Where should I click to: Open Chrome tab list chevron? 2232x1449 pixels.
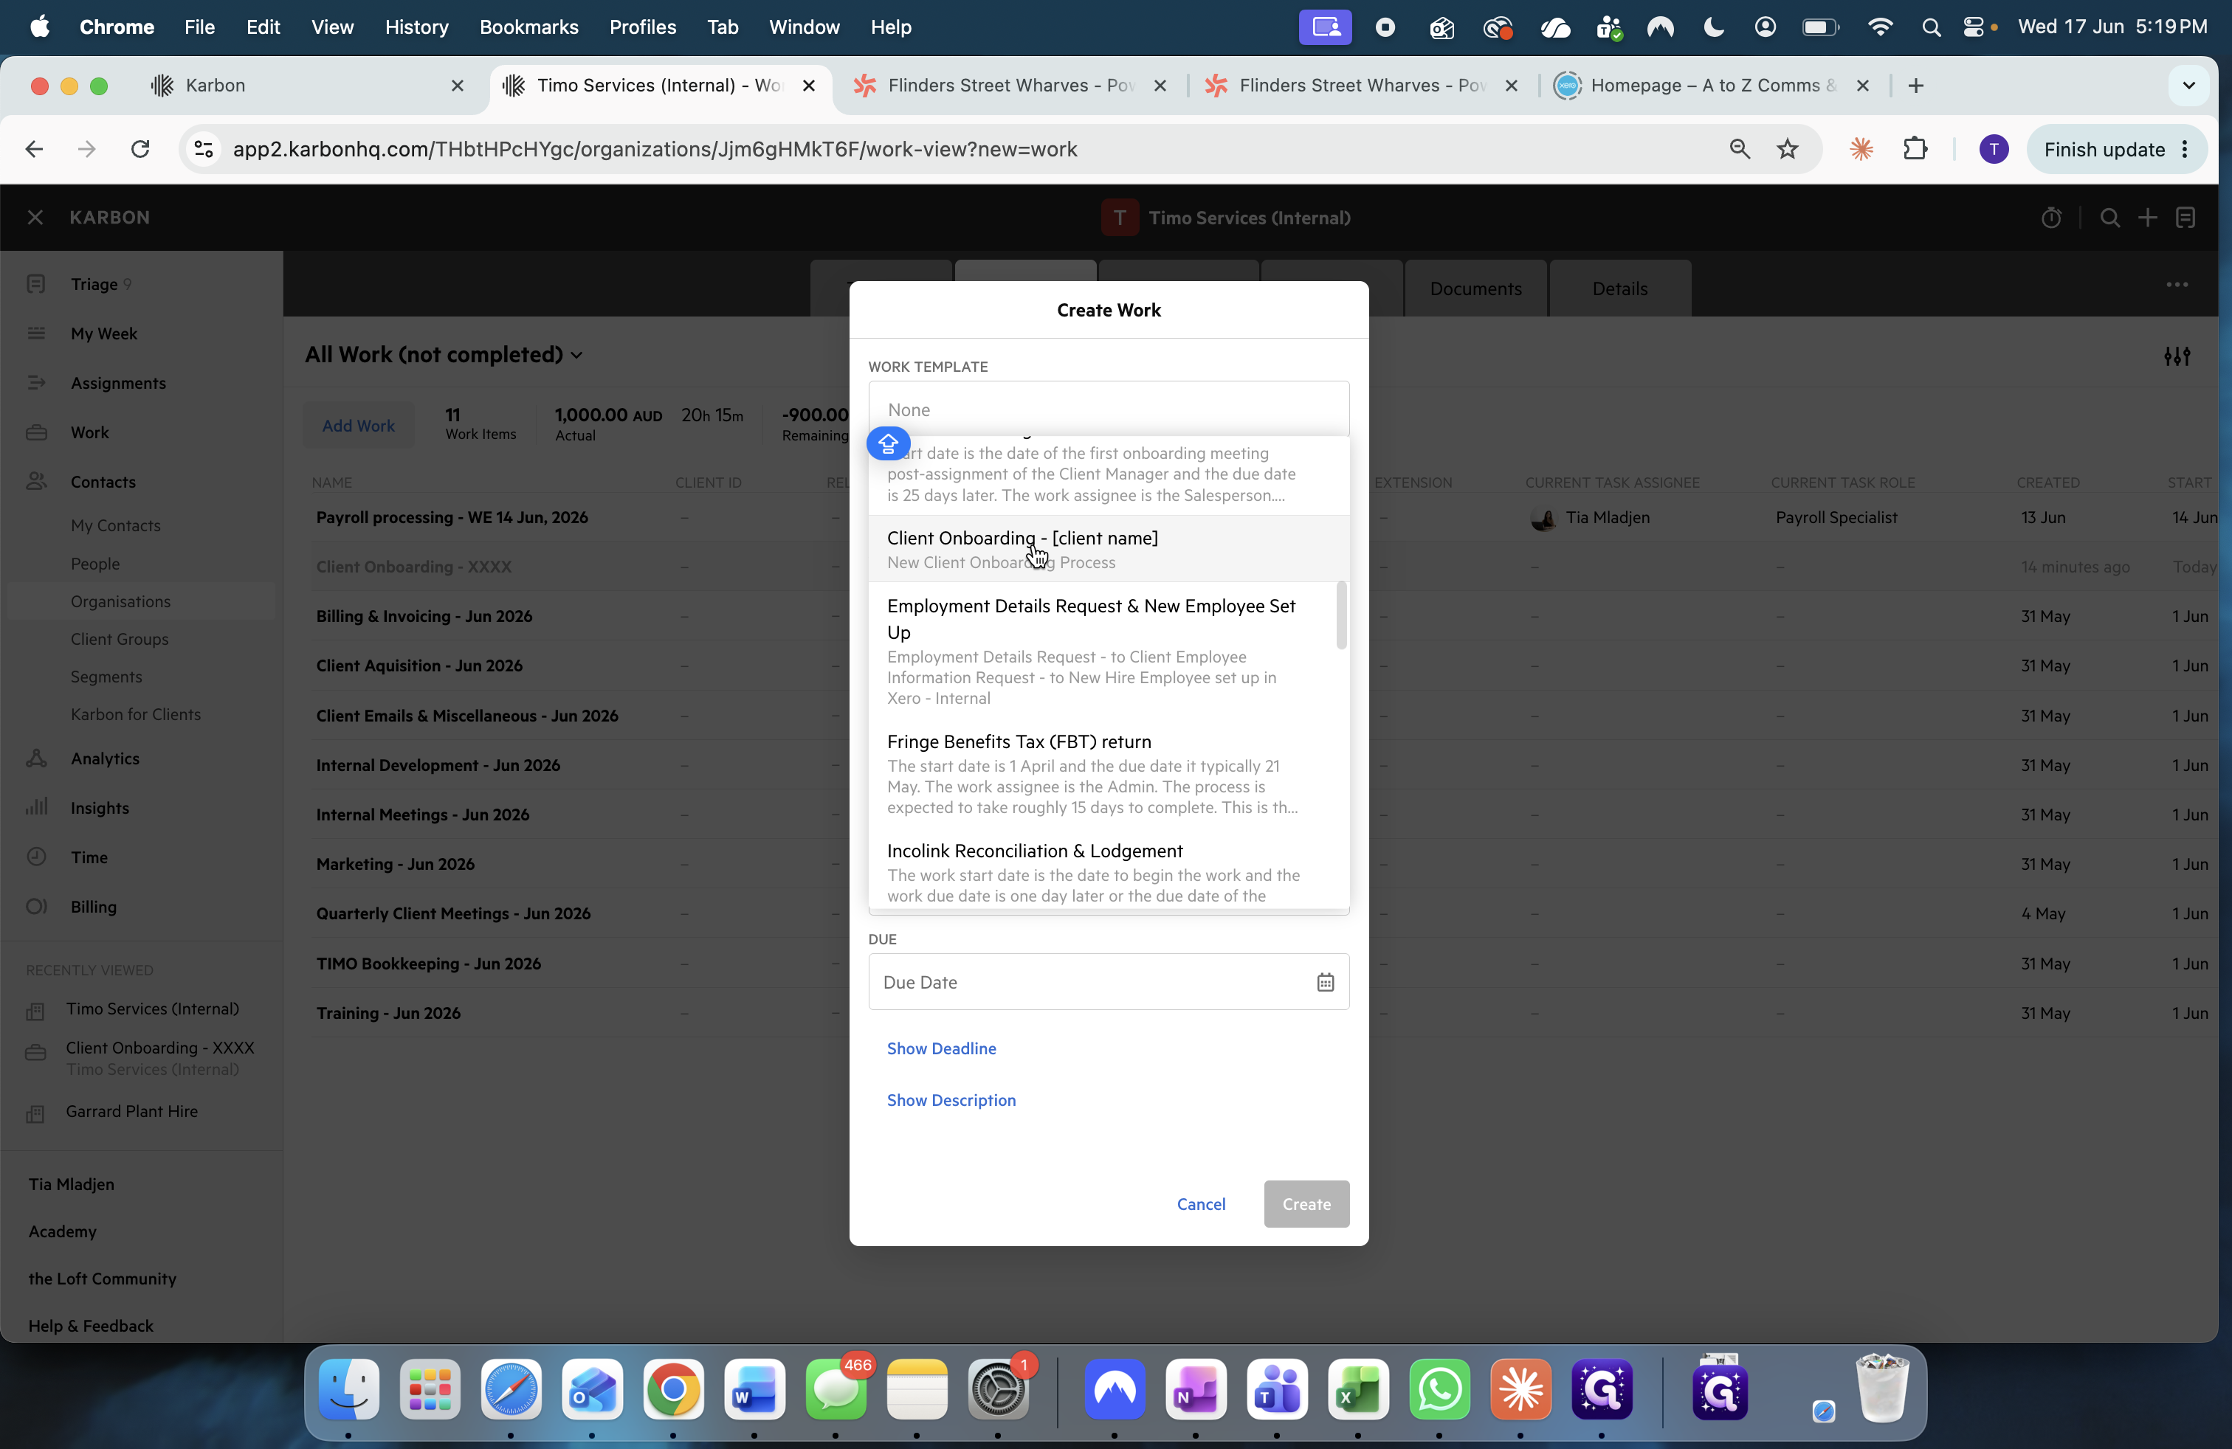[2189, 86]
